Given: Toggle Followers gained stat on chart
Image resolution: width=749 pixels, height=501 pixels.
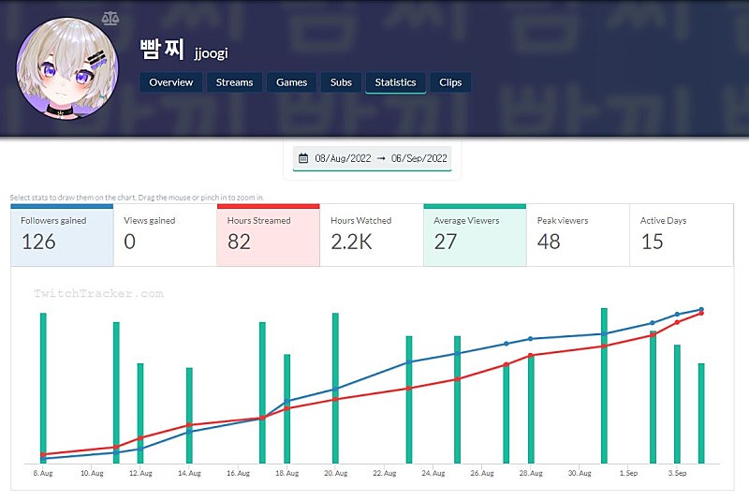Looking at the screenshot, I should [x=62, y=235].
